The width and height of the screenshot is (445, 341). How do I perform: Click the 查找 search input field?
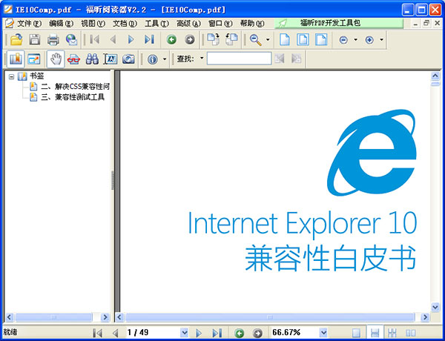point(239,59)
